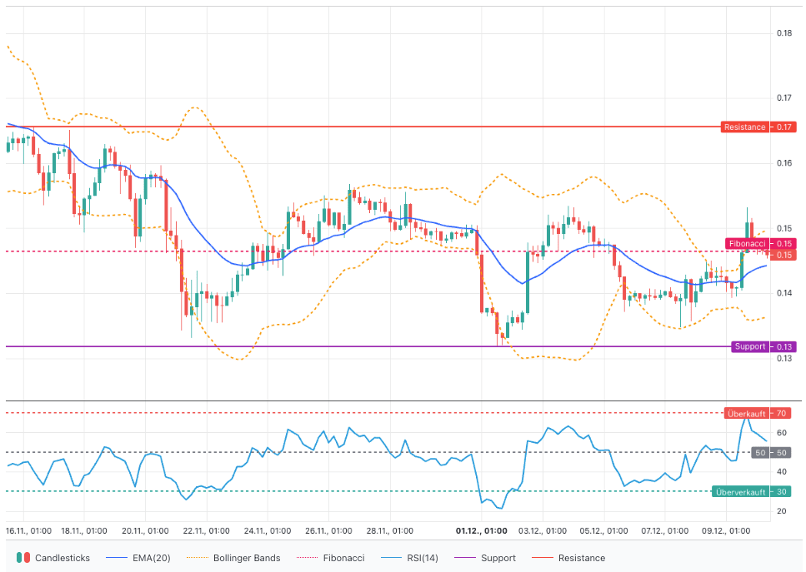This screenshot has height=572, width=806.
Task: Click the 24.11., 01:00 date axis label
Action: [x=268, y=530]
